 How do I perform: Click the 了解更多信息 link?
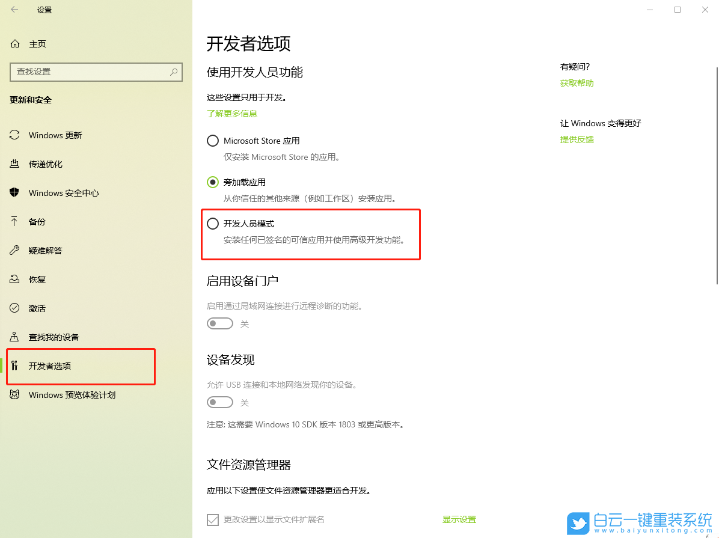pos(231,113)
